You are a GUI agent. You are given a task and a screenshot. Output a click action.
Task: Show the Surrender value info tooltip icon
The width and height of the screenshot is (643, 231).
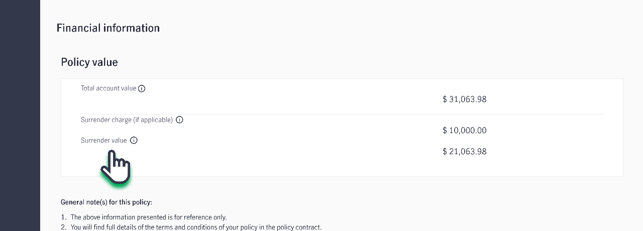[x=134, y=141]
